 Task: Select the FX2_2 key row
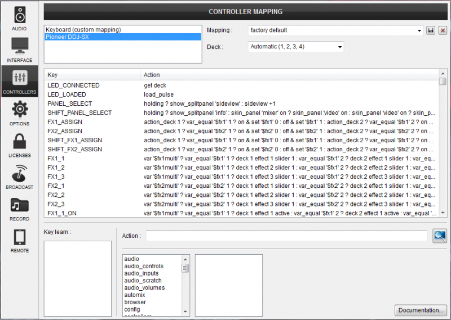pyautogui.click(x=242, y=195)
